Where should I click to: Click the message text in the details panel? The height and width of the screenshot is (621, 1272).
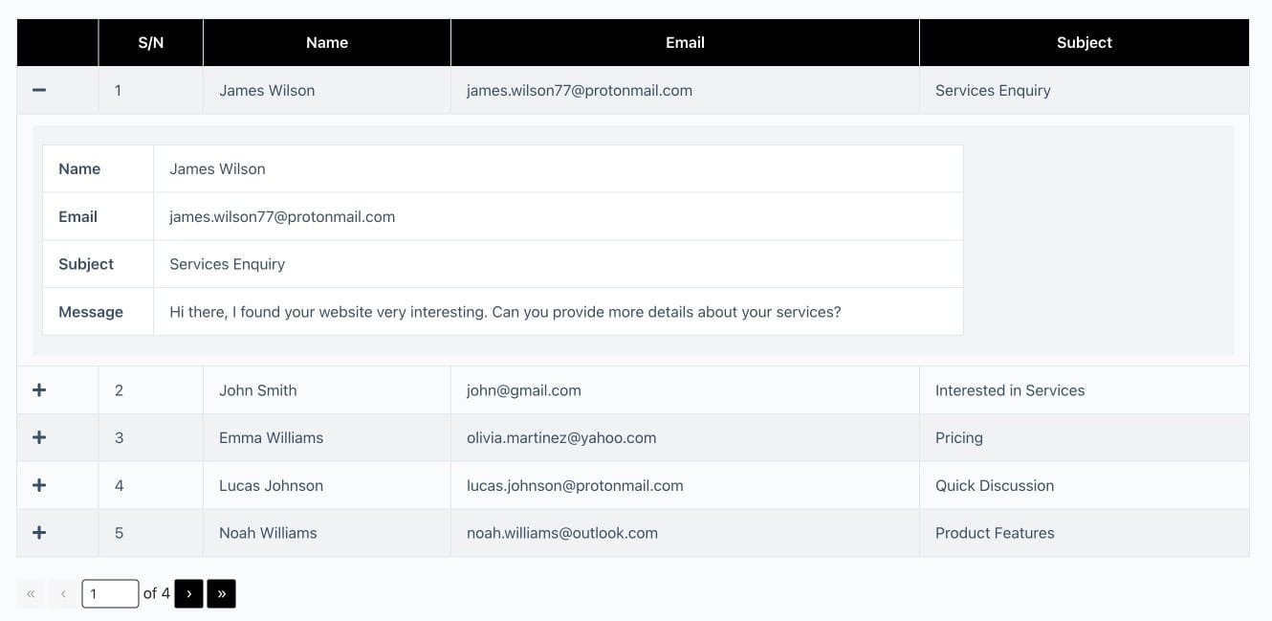[505, 312]
